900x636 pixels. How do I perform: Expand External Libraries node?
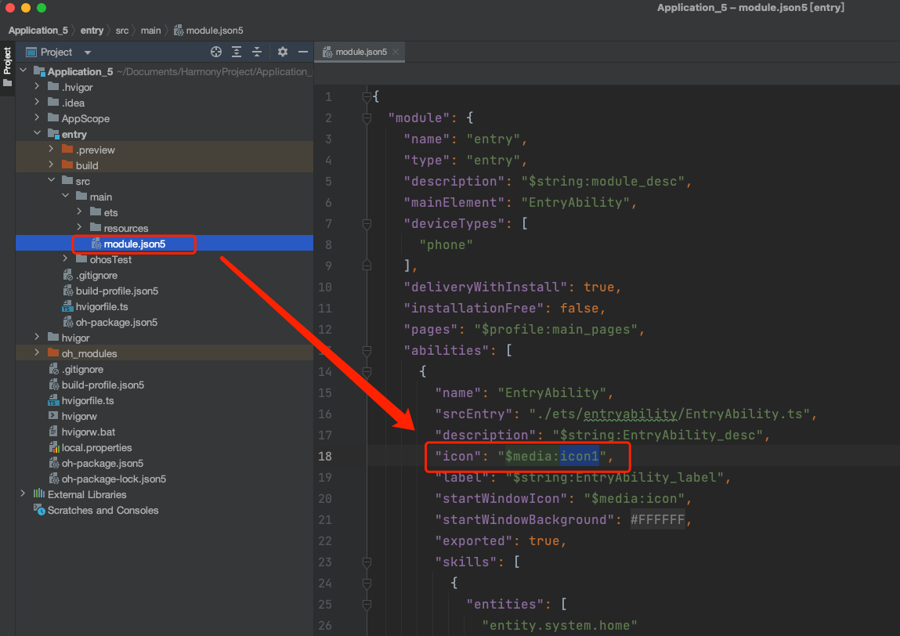[x=23, y=493]
